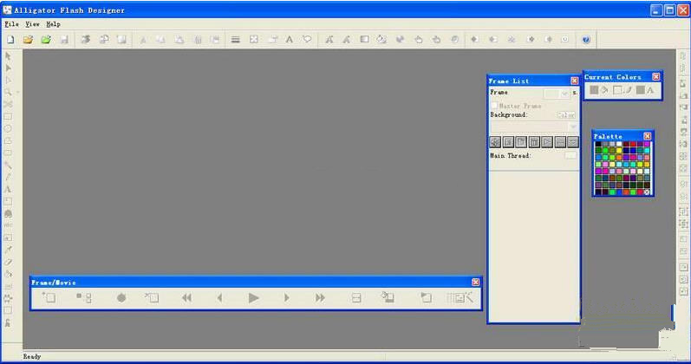Viewport: 691px width, 364px height.
Task: Click the gradient rectangle toolbar icon
Action: pyautogui.click(x=364, y=40)
